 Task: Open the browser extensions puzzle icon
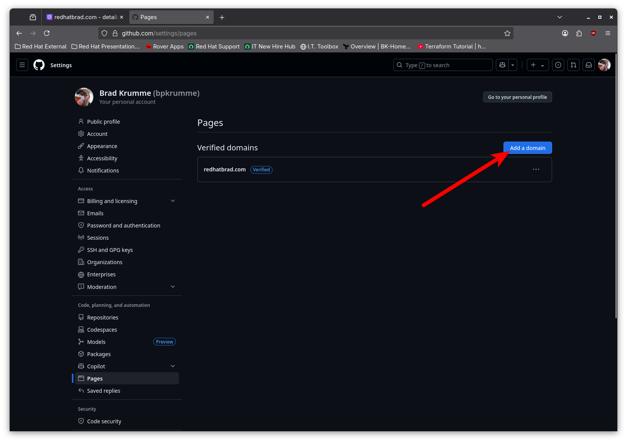579,33
